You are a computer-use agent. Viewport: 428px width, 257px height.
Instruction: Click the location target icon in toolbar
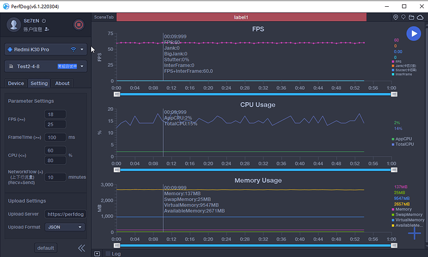(396, 17)
